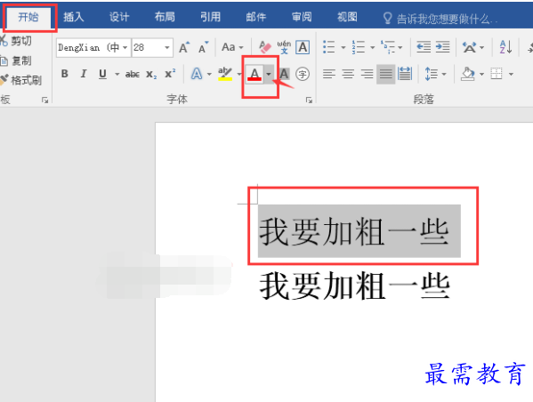The image size is (533, 402).
Task: Switch to 开始 tab
Action: click(28, 17)
